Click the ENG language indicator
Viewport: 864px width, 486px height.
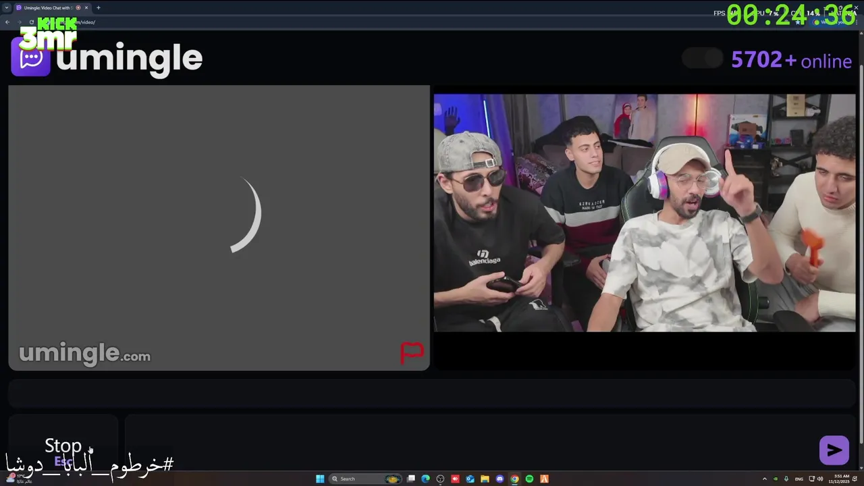click(799, 479)
